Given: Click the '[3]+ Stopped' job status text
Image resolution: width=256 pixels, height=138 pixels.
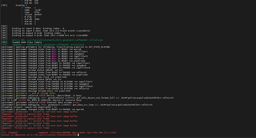Looking at the screenshot, I should pyautogui.click(x=9, y=132).
